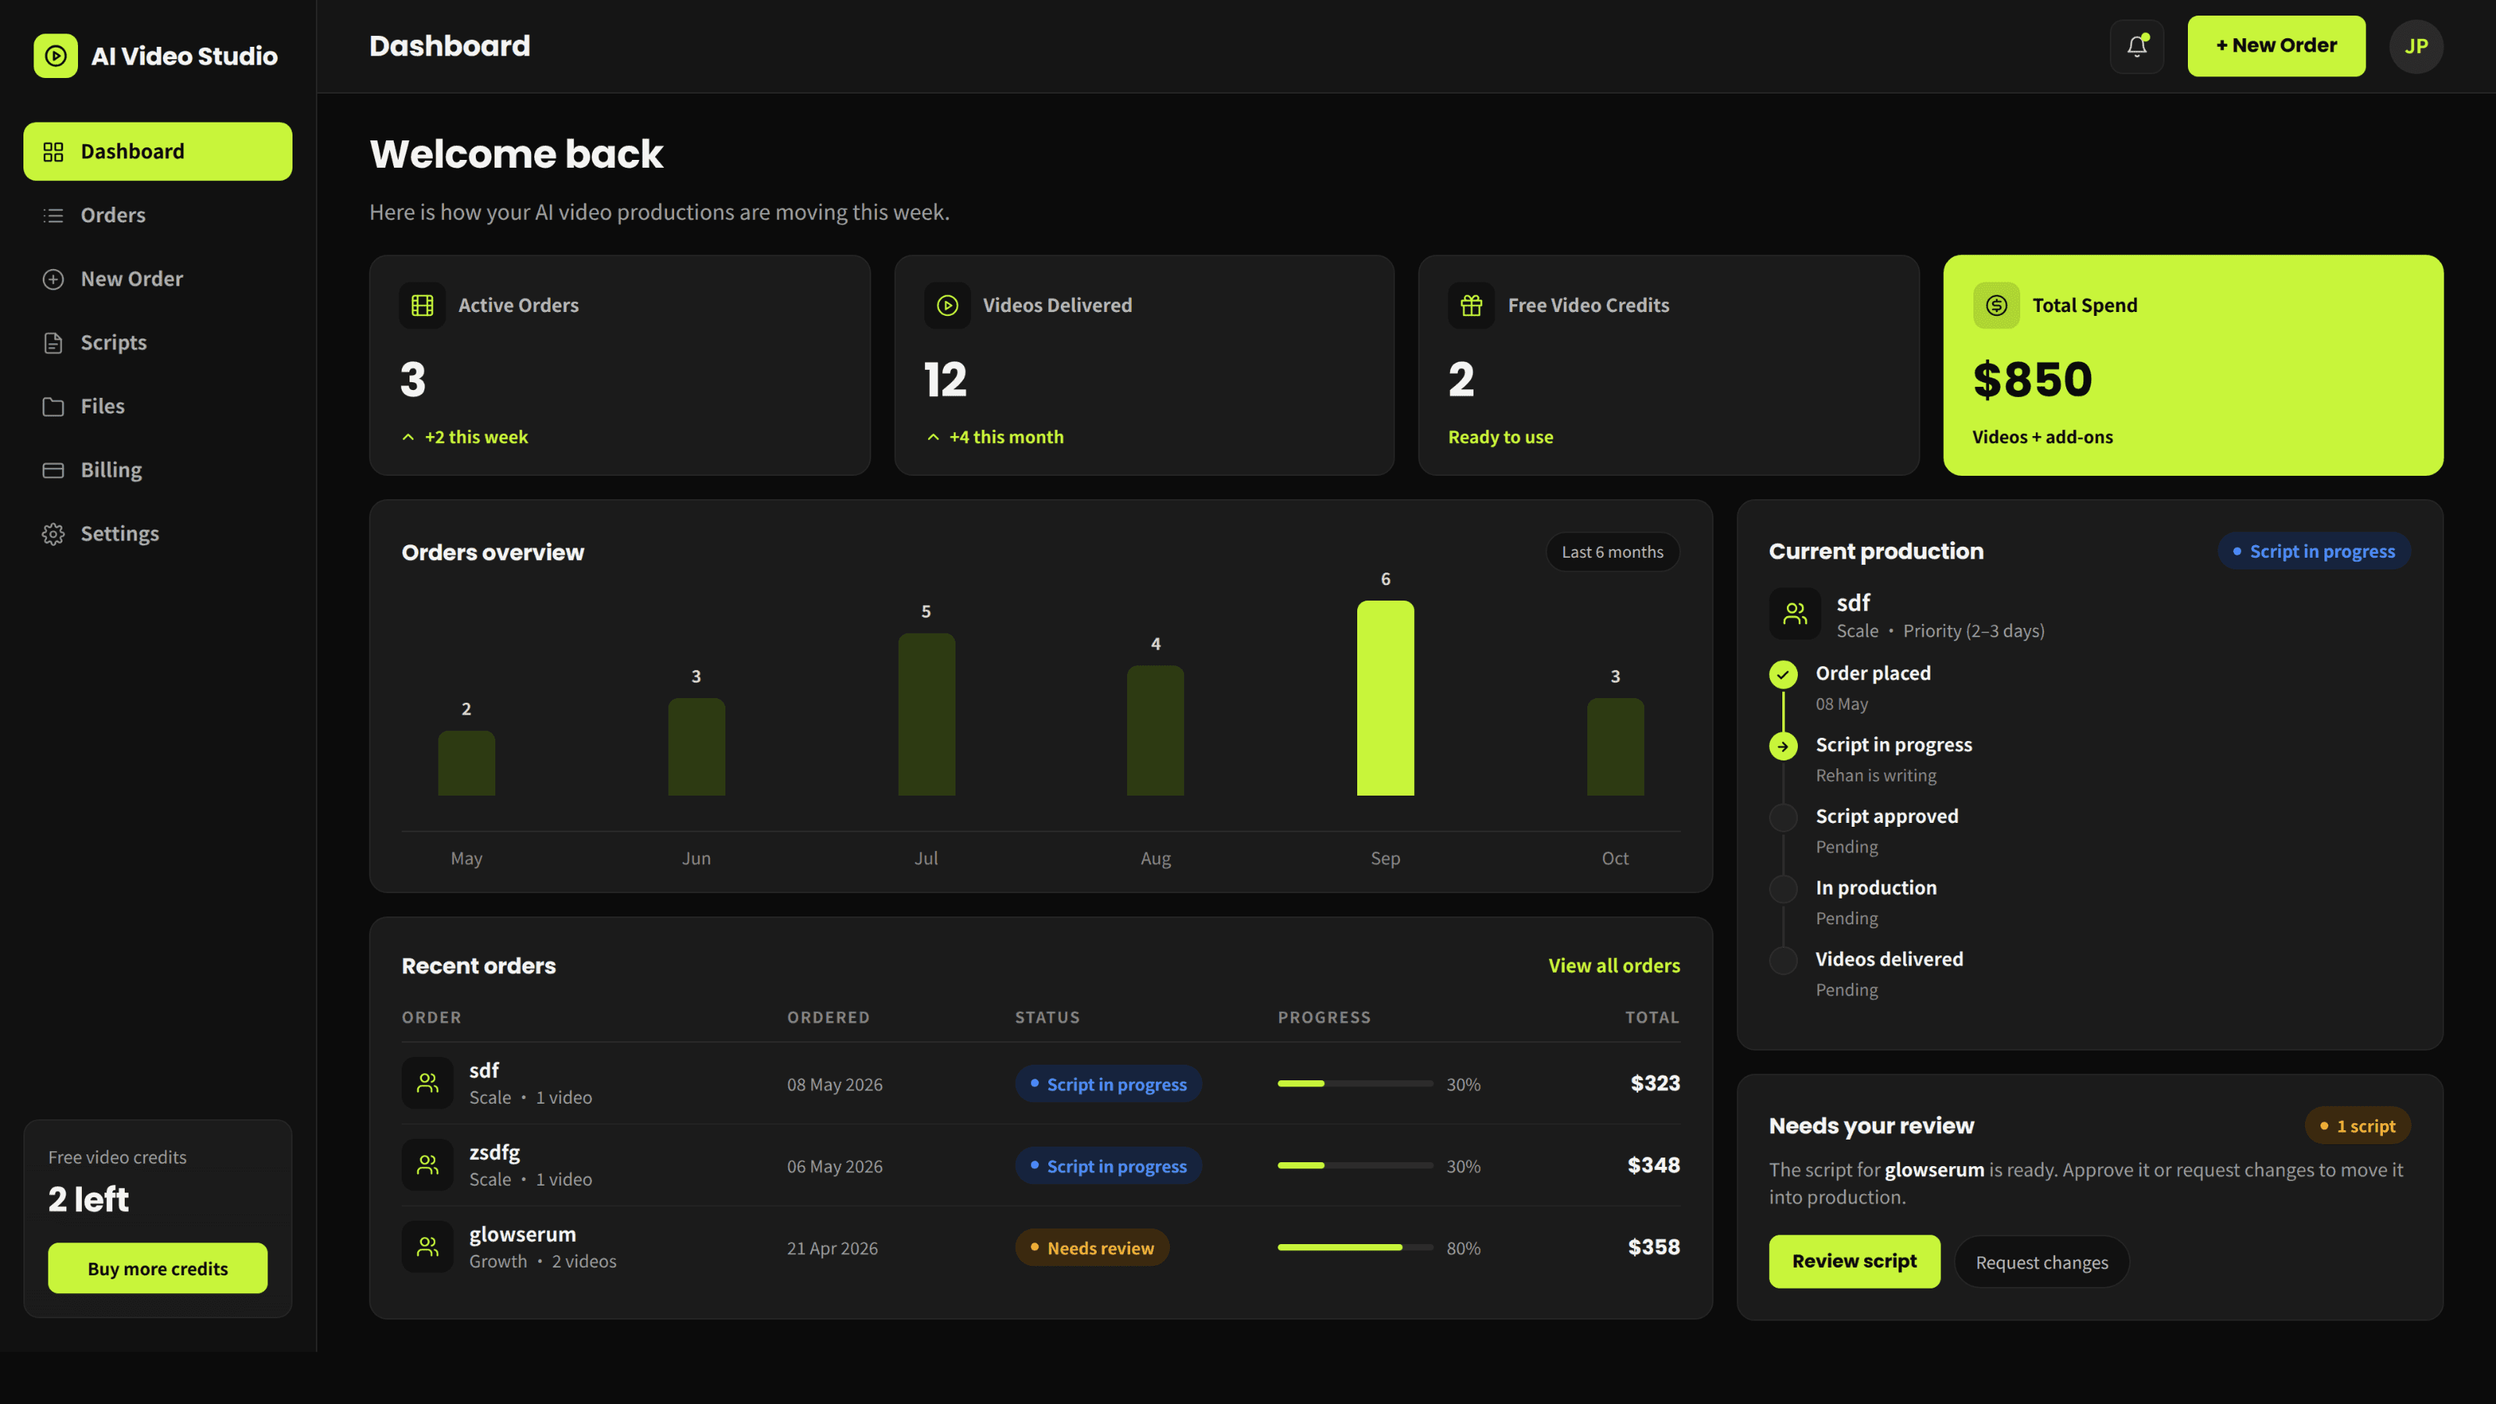Open the Last 6 months range selector
Screen dimensions: 2496x1404
[x=1612, y=551]
